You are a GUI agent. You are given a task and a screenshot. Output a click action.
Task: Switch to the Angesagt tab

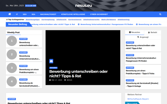[x=143, y=37]
